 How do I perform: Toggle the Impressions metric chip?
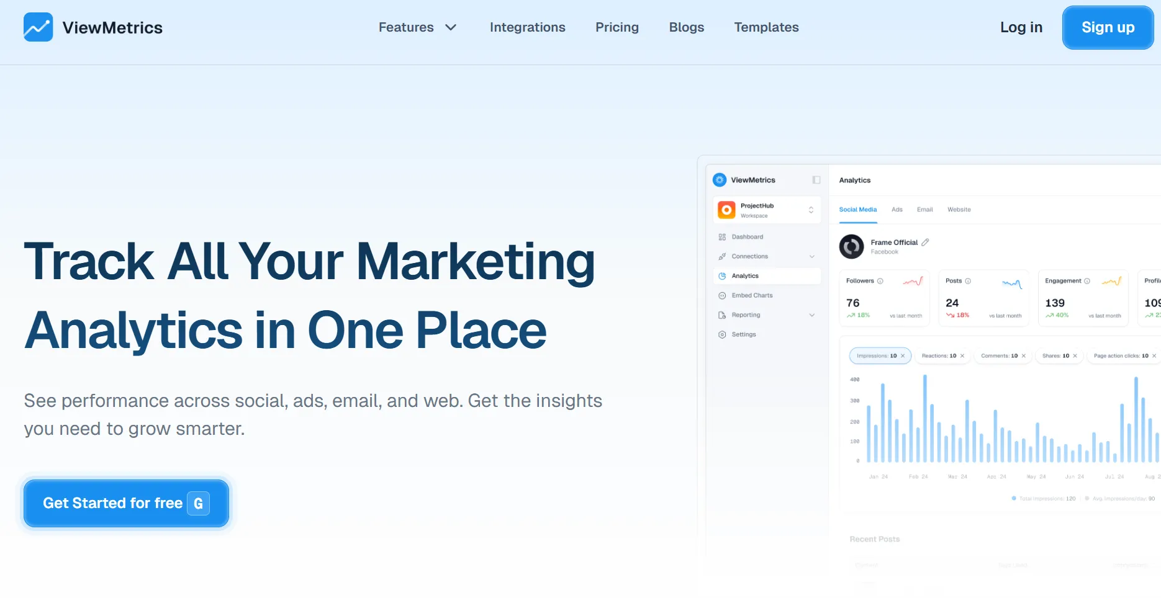[876, 356]
